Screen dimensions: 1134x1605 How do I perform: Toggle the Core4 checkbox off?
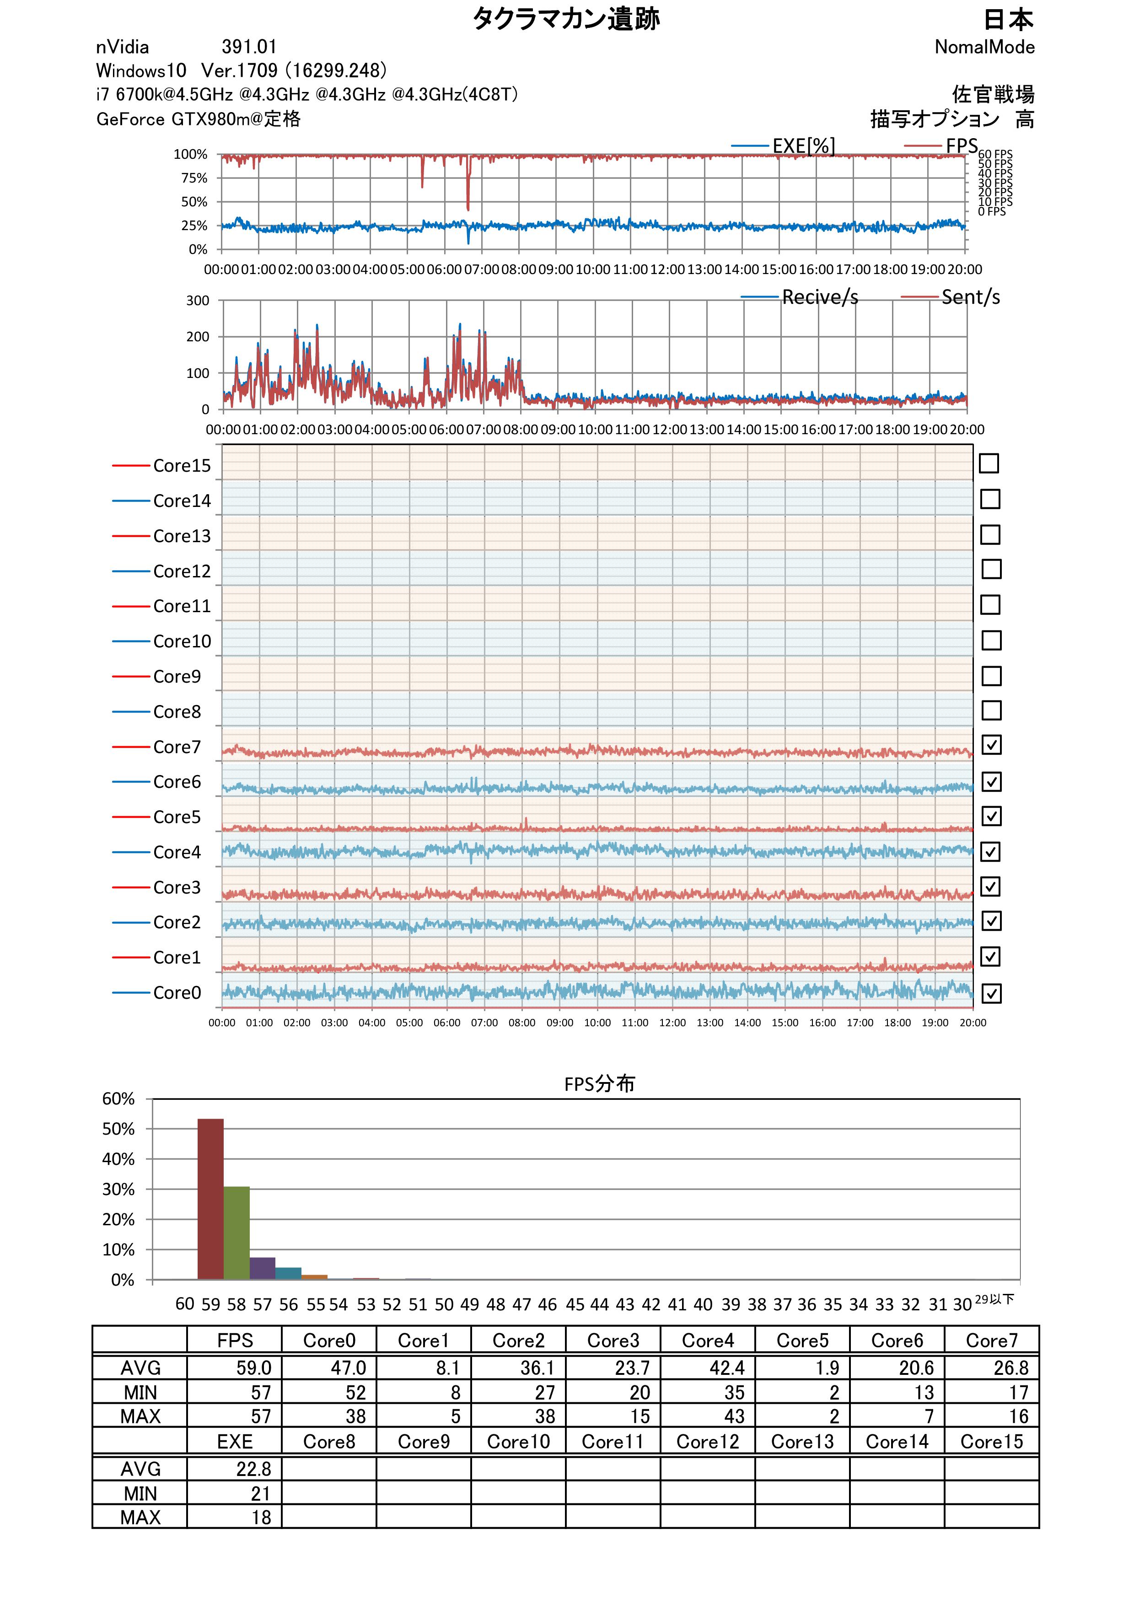pyautogui.click(x=991, y=851)
